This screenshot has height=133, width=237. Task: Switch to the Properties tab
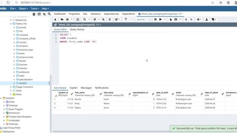click(x=74, y=14)
